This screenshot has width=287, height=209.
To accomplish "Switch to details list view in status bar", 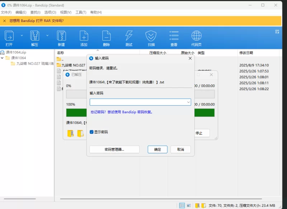I will (182, 205).
